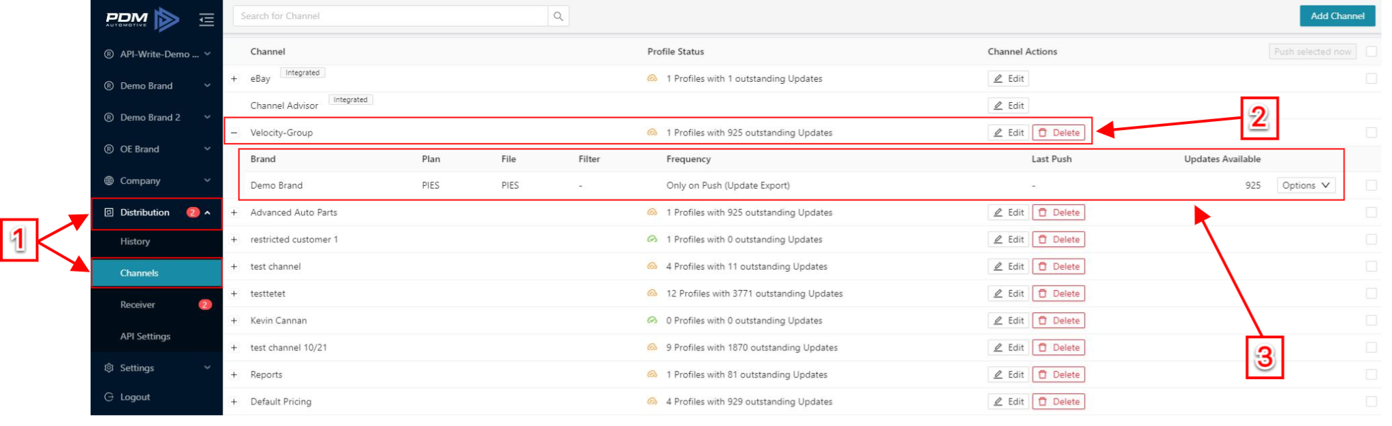Image resolution: width=1392 pixels, height=426 pixels.
Task: Expand the eBay channel row
Action: [x=234, y=78]
